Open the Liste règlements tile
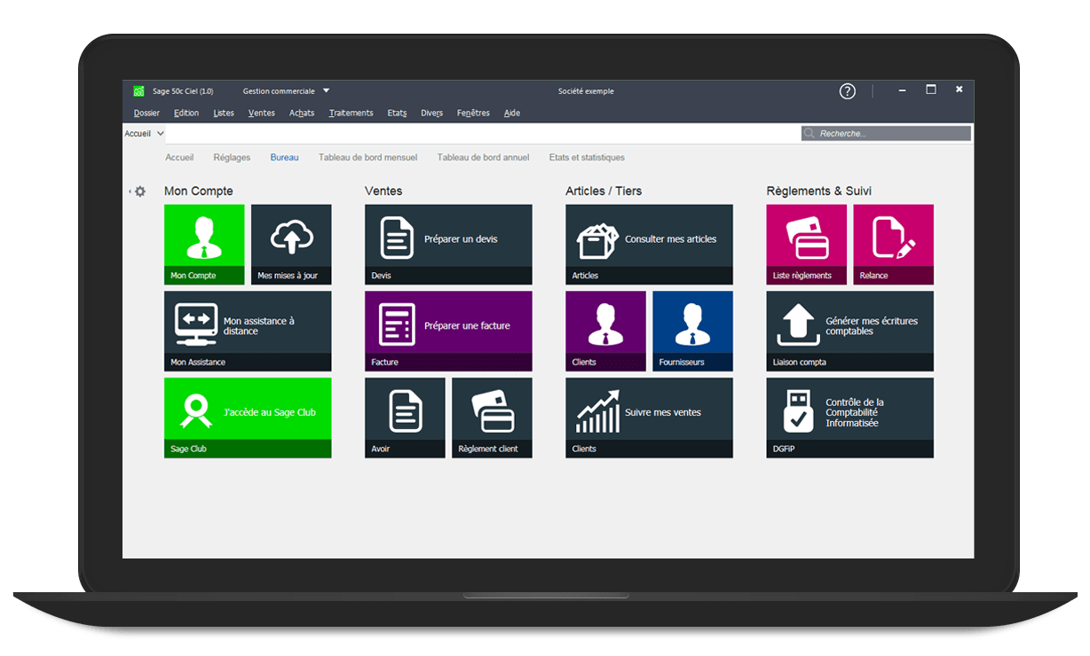This screenshot has height=656, width=1090. [806, 243]
